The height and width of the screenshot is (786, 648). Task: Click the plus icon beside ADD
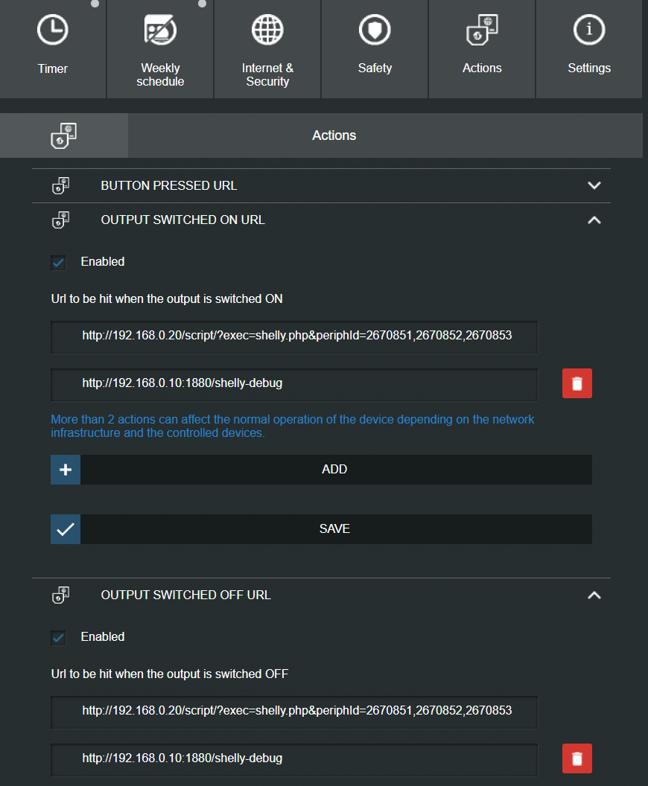point(66,470)
